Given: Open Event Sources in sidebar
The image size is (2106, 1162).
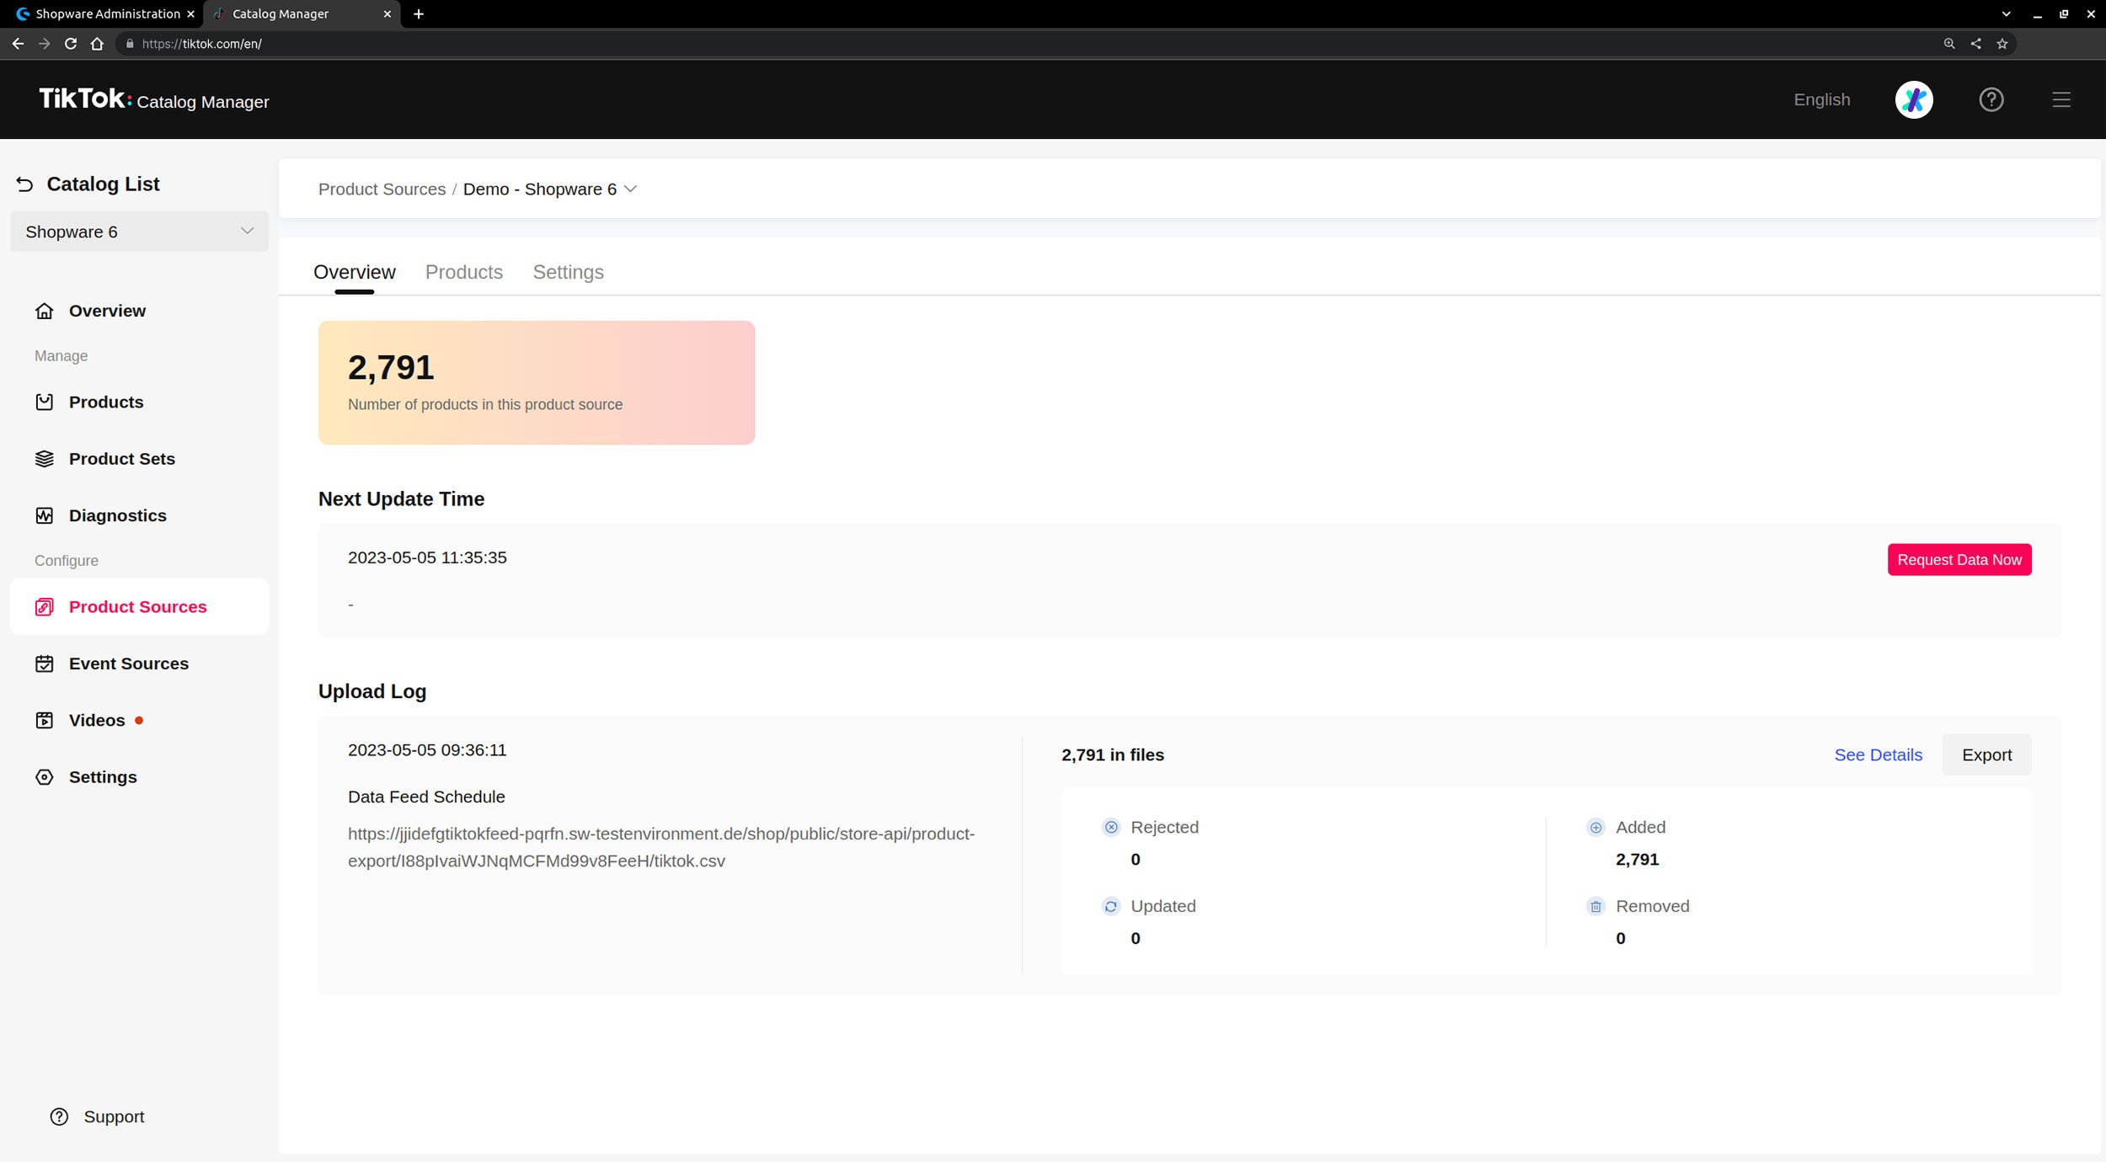Looking at the screenshot, I should coord(139,664).
